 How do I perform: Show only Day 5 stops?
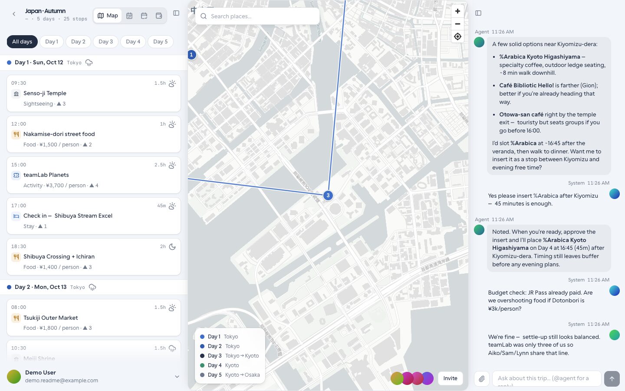(161, 42)
